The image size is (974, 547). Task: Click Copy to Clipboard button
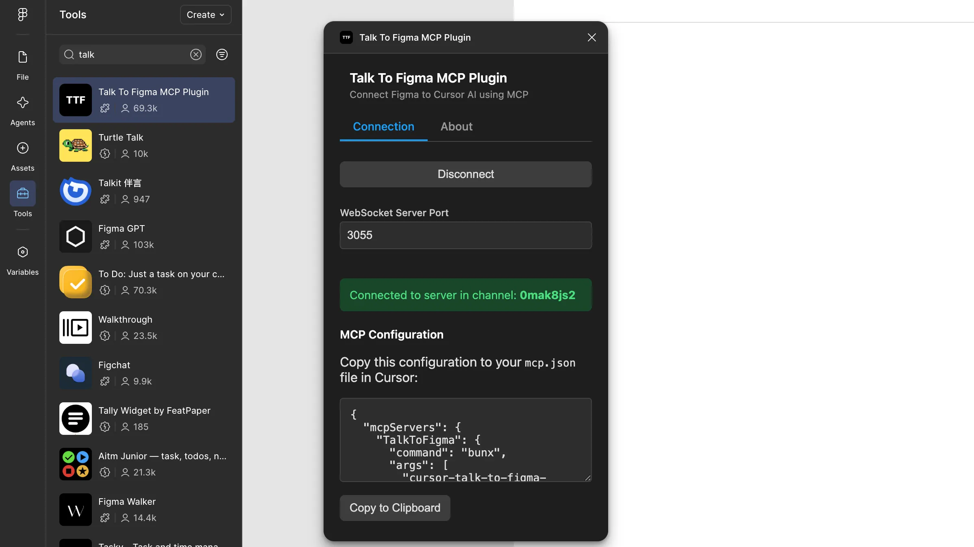pyautogui.click(x=395, y=508)
